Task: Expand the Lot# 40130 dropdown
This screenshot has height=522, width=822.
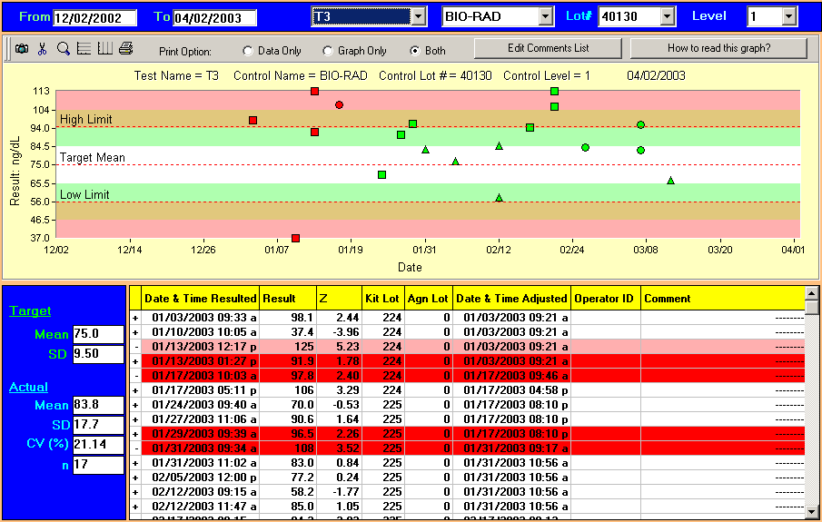Action: coord(668,16)
